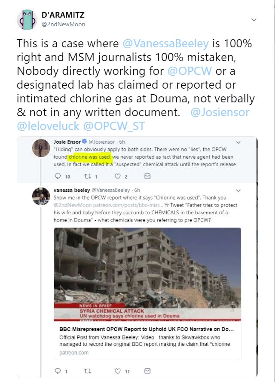The width and height of the screenshot is (275, 382).
Task: Retweet vanessa beeley's tweet
Action: point(87,371)
